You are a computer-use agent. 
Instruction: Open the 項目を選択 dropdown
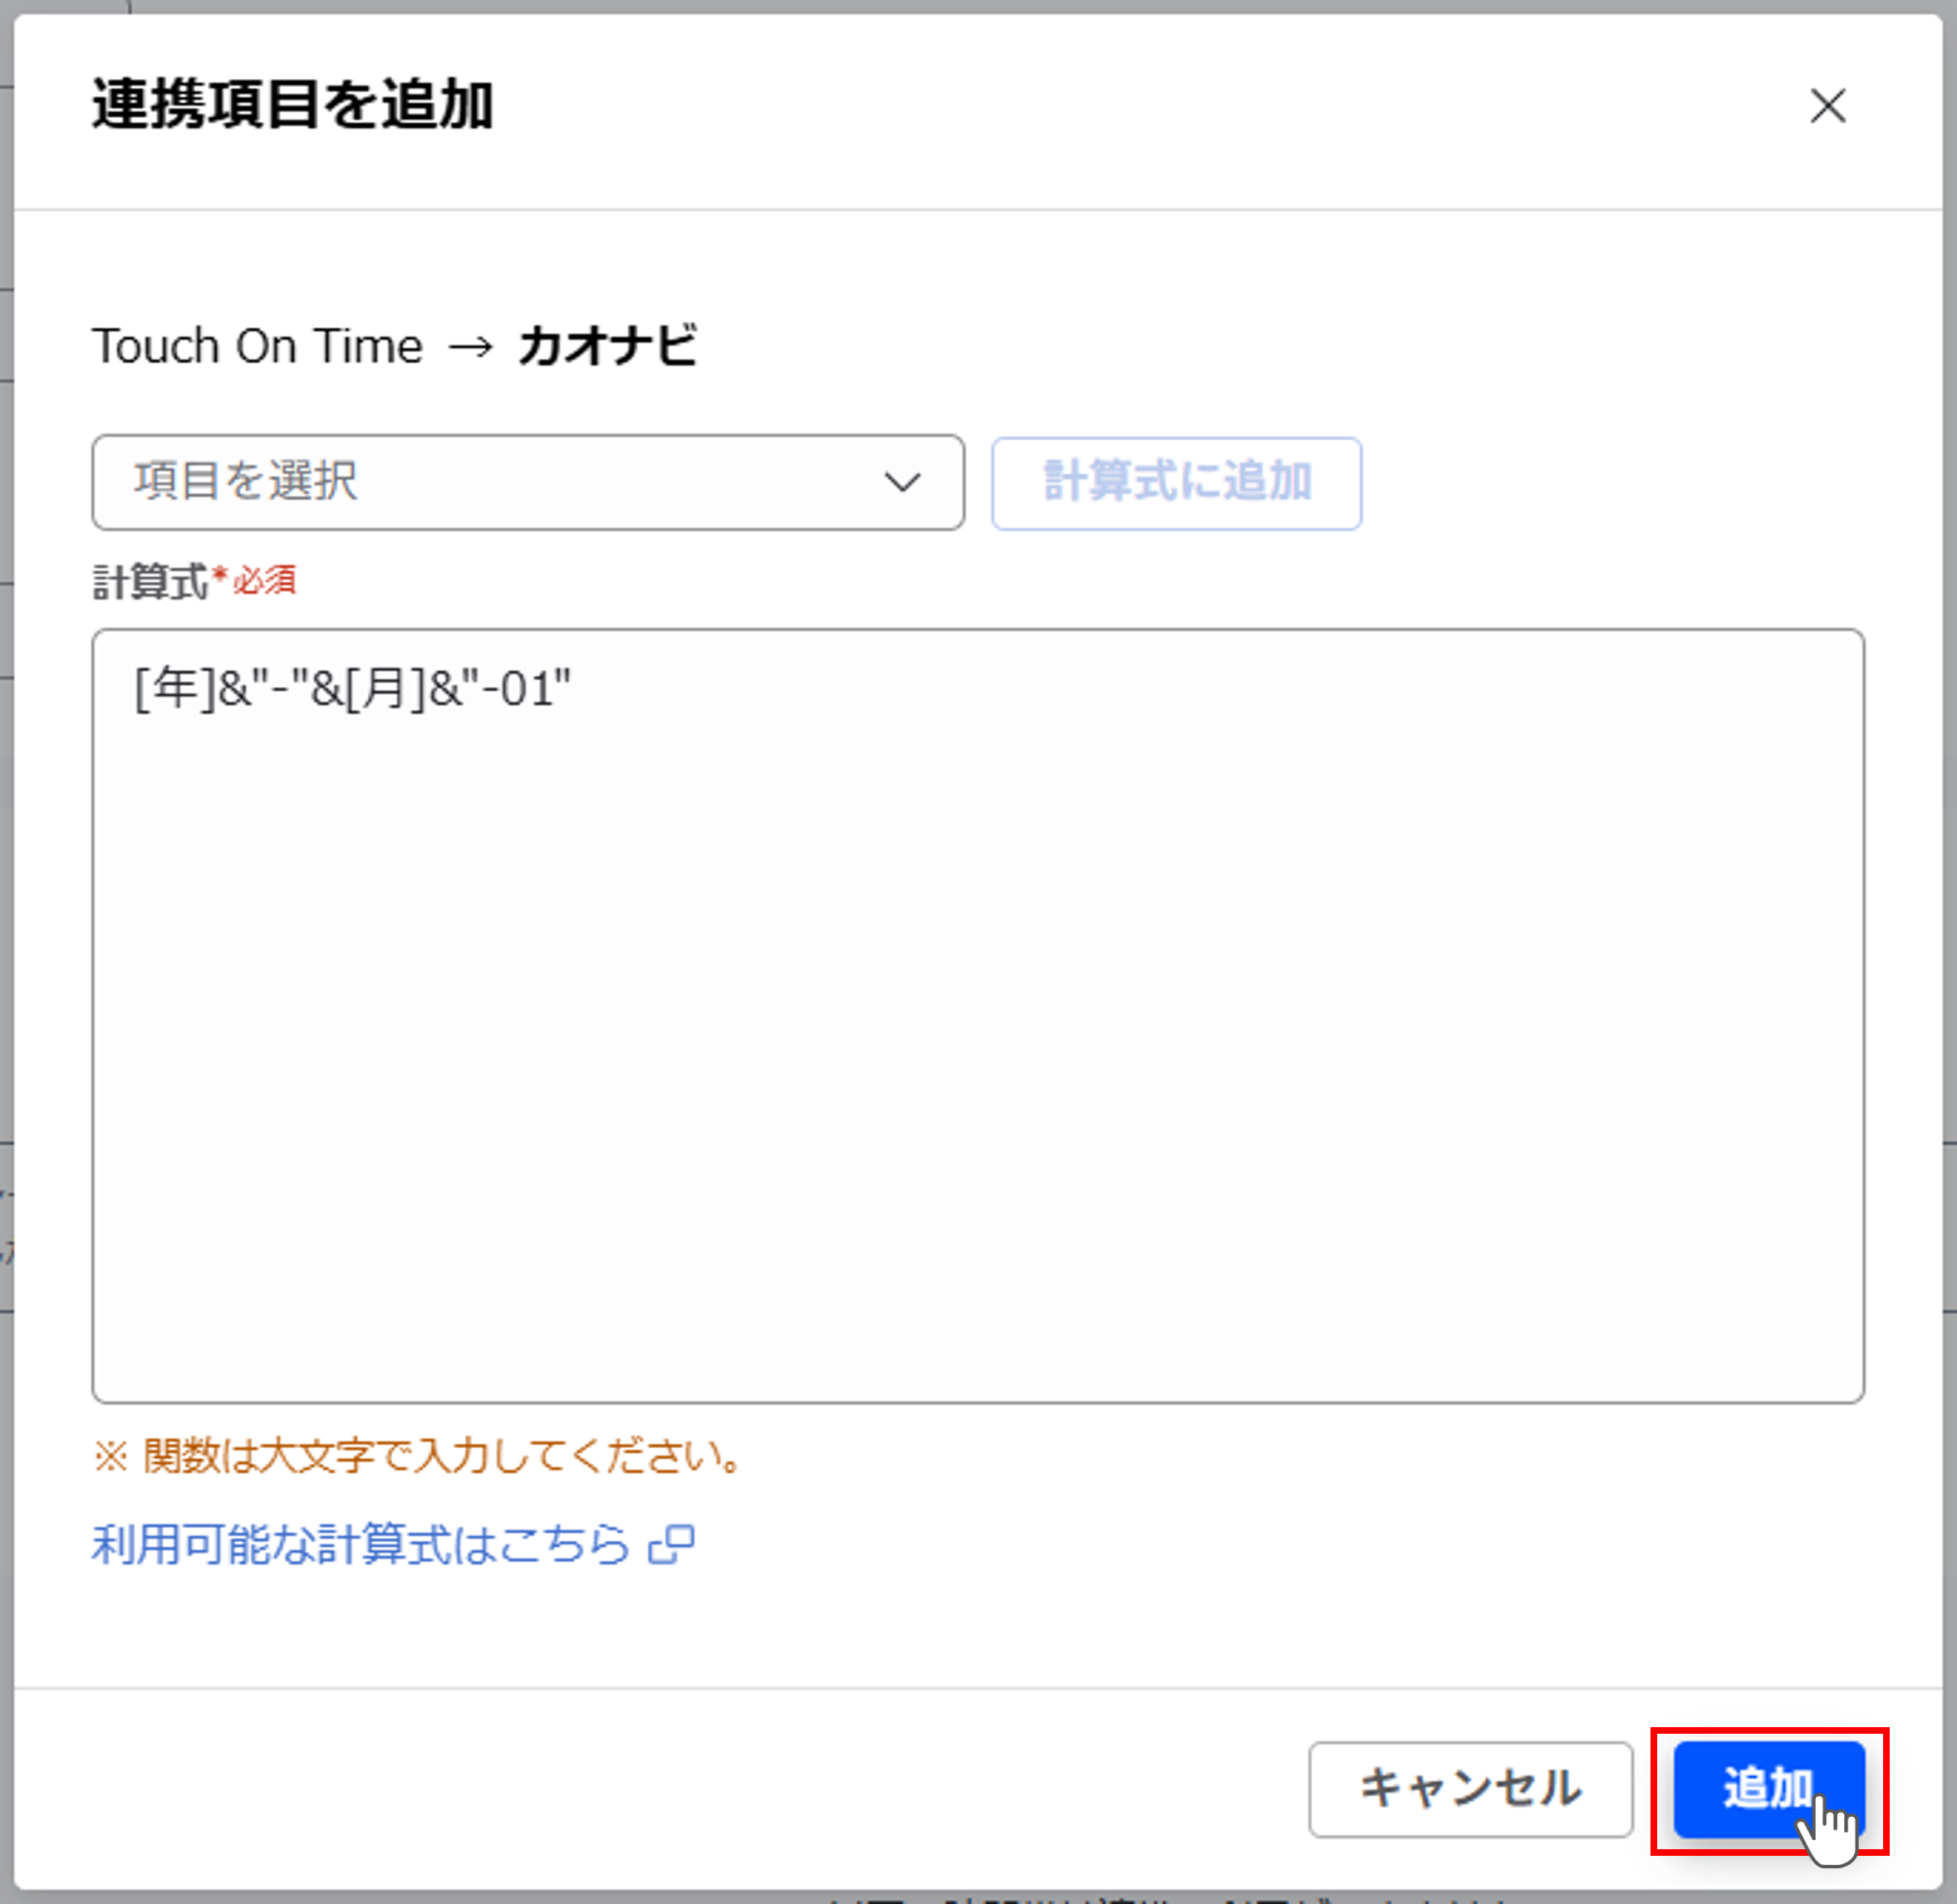(528, 482)
